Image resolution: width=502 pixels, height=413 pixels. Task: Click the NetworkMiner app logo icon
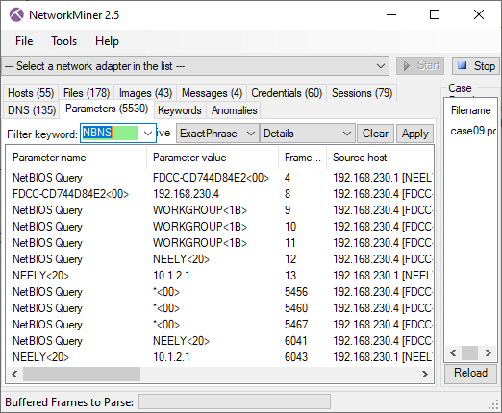click(16, 15)
